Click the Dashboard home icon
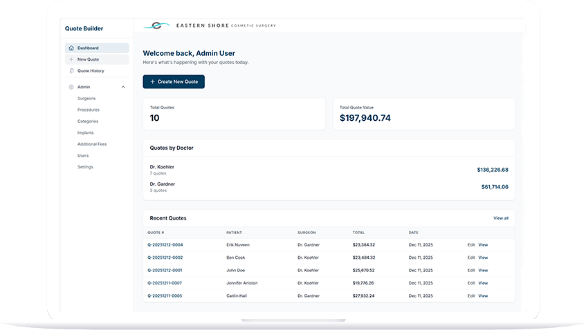 (x=71, y=48)
